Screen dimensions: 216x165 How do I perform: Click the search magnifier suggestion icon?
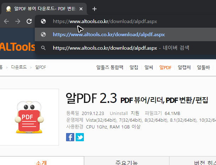tap(43, 48)
